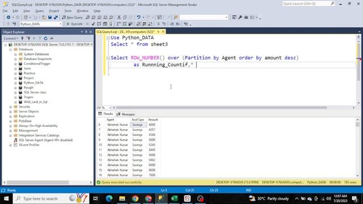Switch to the Results tab
The height and width of the screenshot is (204, 363).
coord(105,114)
